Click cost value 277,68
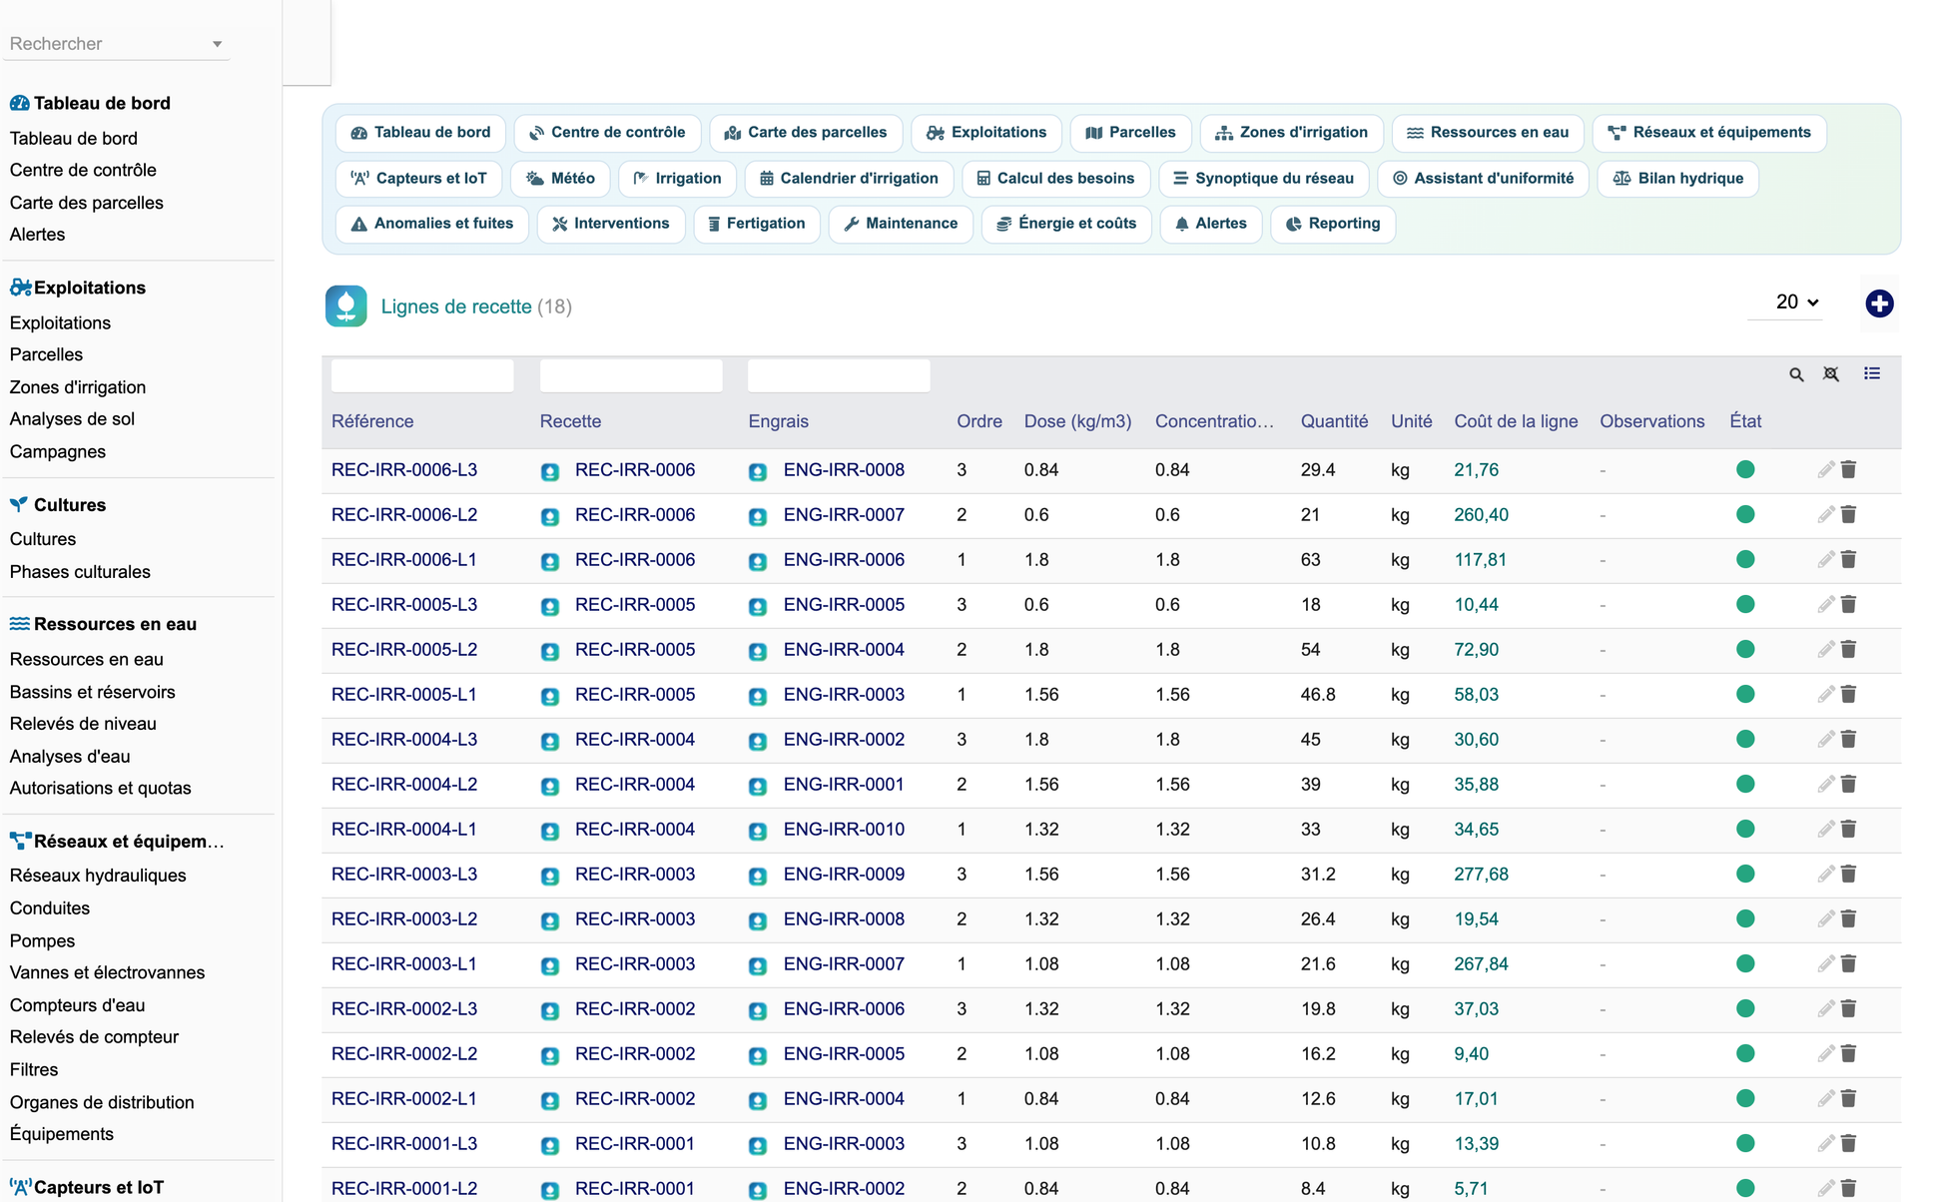This screenshot has width=1943, height=1202. pos(1481,874)
